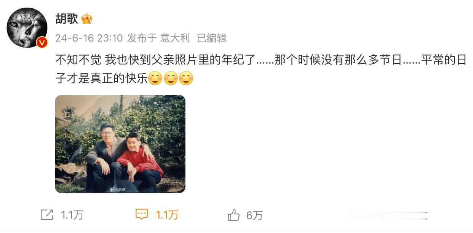This screenshot has height=233, width=473.
Task: Click the crown membership icon beside the username
Action: (x=87, y=19)
